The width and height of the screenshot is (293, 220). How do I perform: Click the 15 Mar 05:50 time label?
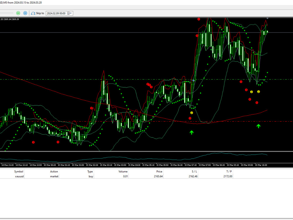[162, 165]
